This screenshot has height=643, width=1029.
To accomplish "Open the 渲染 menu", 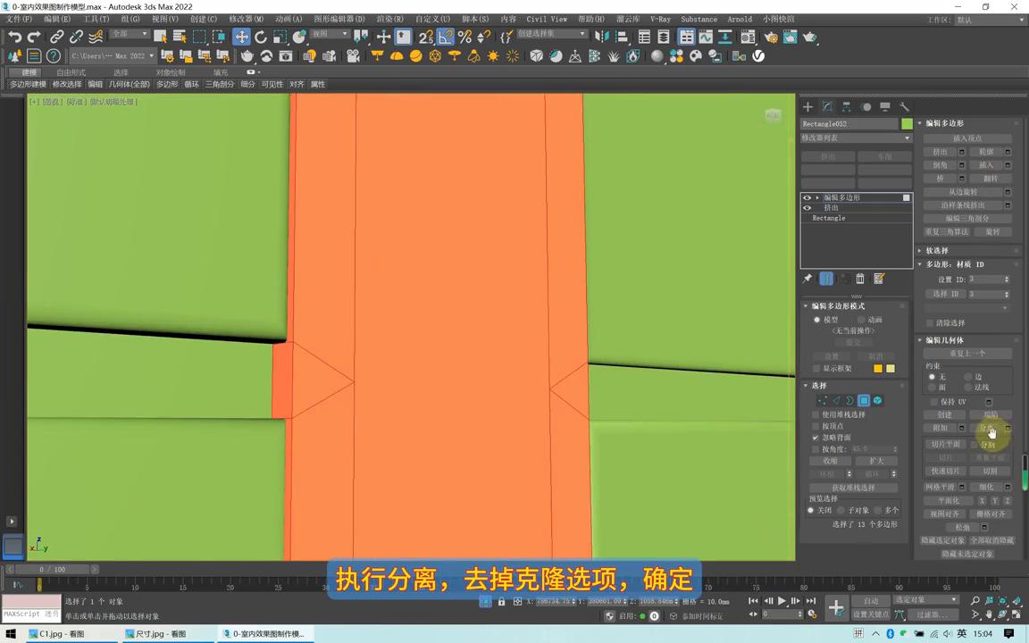I will (388, 19).
